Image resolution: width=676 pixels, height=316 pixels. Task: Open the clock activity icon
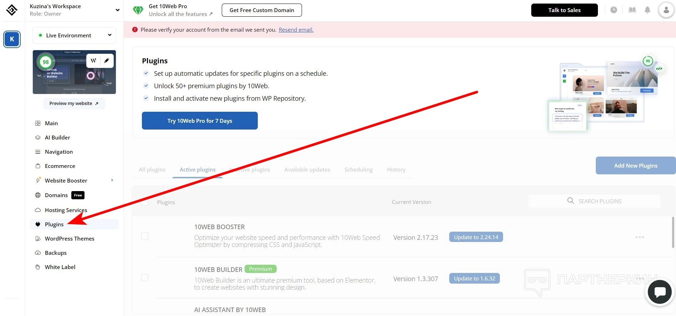(x=614, y=10)
